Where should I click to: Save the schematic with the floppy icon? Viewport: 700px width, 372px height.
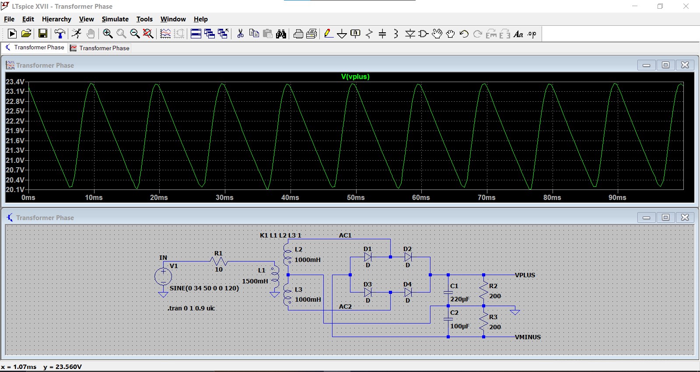(43, 34)
